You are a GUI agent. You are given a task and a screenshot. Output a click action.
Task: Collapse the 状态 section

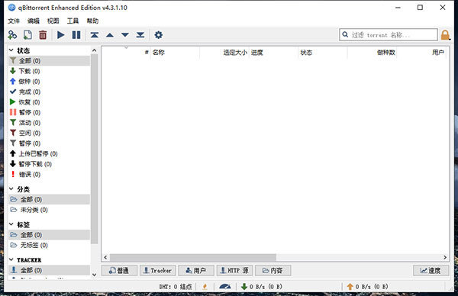(x=11, y=50)
